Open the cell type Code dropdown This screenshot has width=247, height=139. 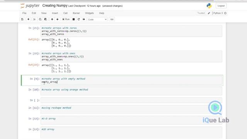(x=97, y=19)
